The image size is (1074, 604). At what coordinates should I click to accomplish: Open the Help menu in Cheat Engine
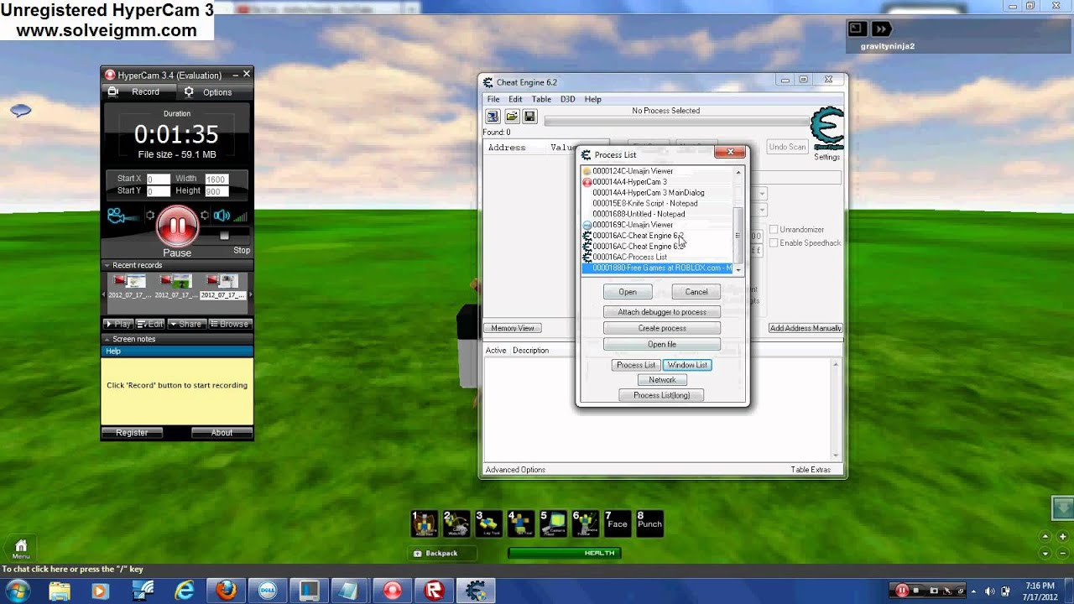pyautogui.click(x=593, y=99)
